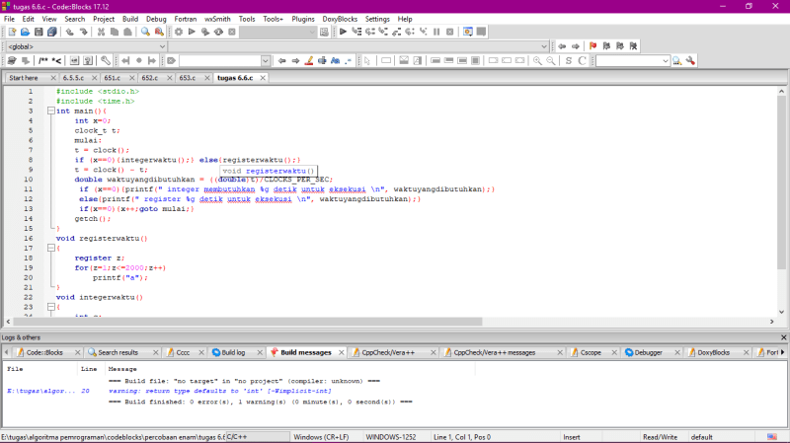Screen dimensions: 790x443
Task: Collapse the main() function fold marker
Action: click(x=51, y=111)
